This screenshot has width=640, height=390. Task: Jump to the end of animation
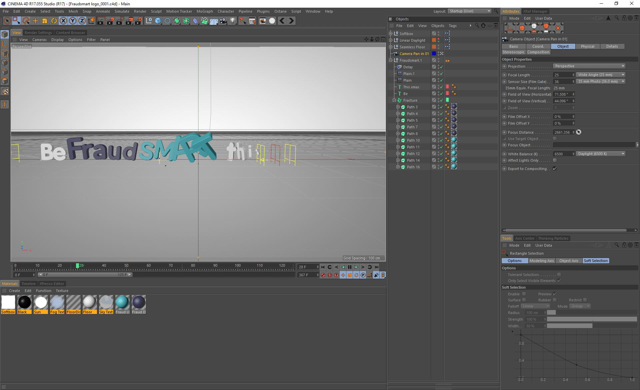[x=376, y=267]
